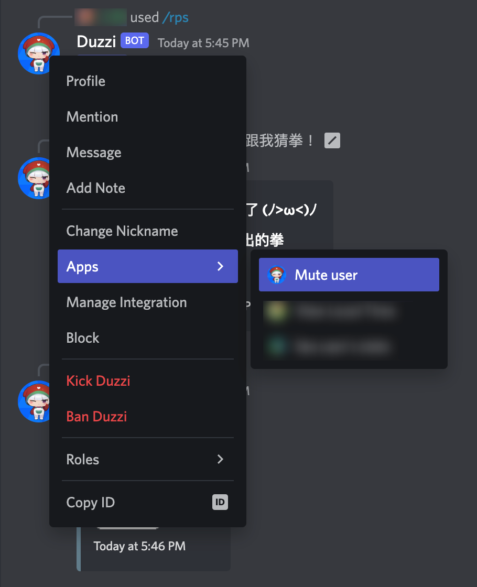Select Mute user in Apps submenu
The image size is (477, 587).
click(349, 275)
